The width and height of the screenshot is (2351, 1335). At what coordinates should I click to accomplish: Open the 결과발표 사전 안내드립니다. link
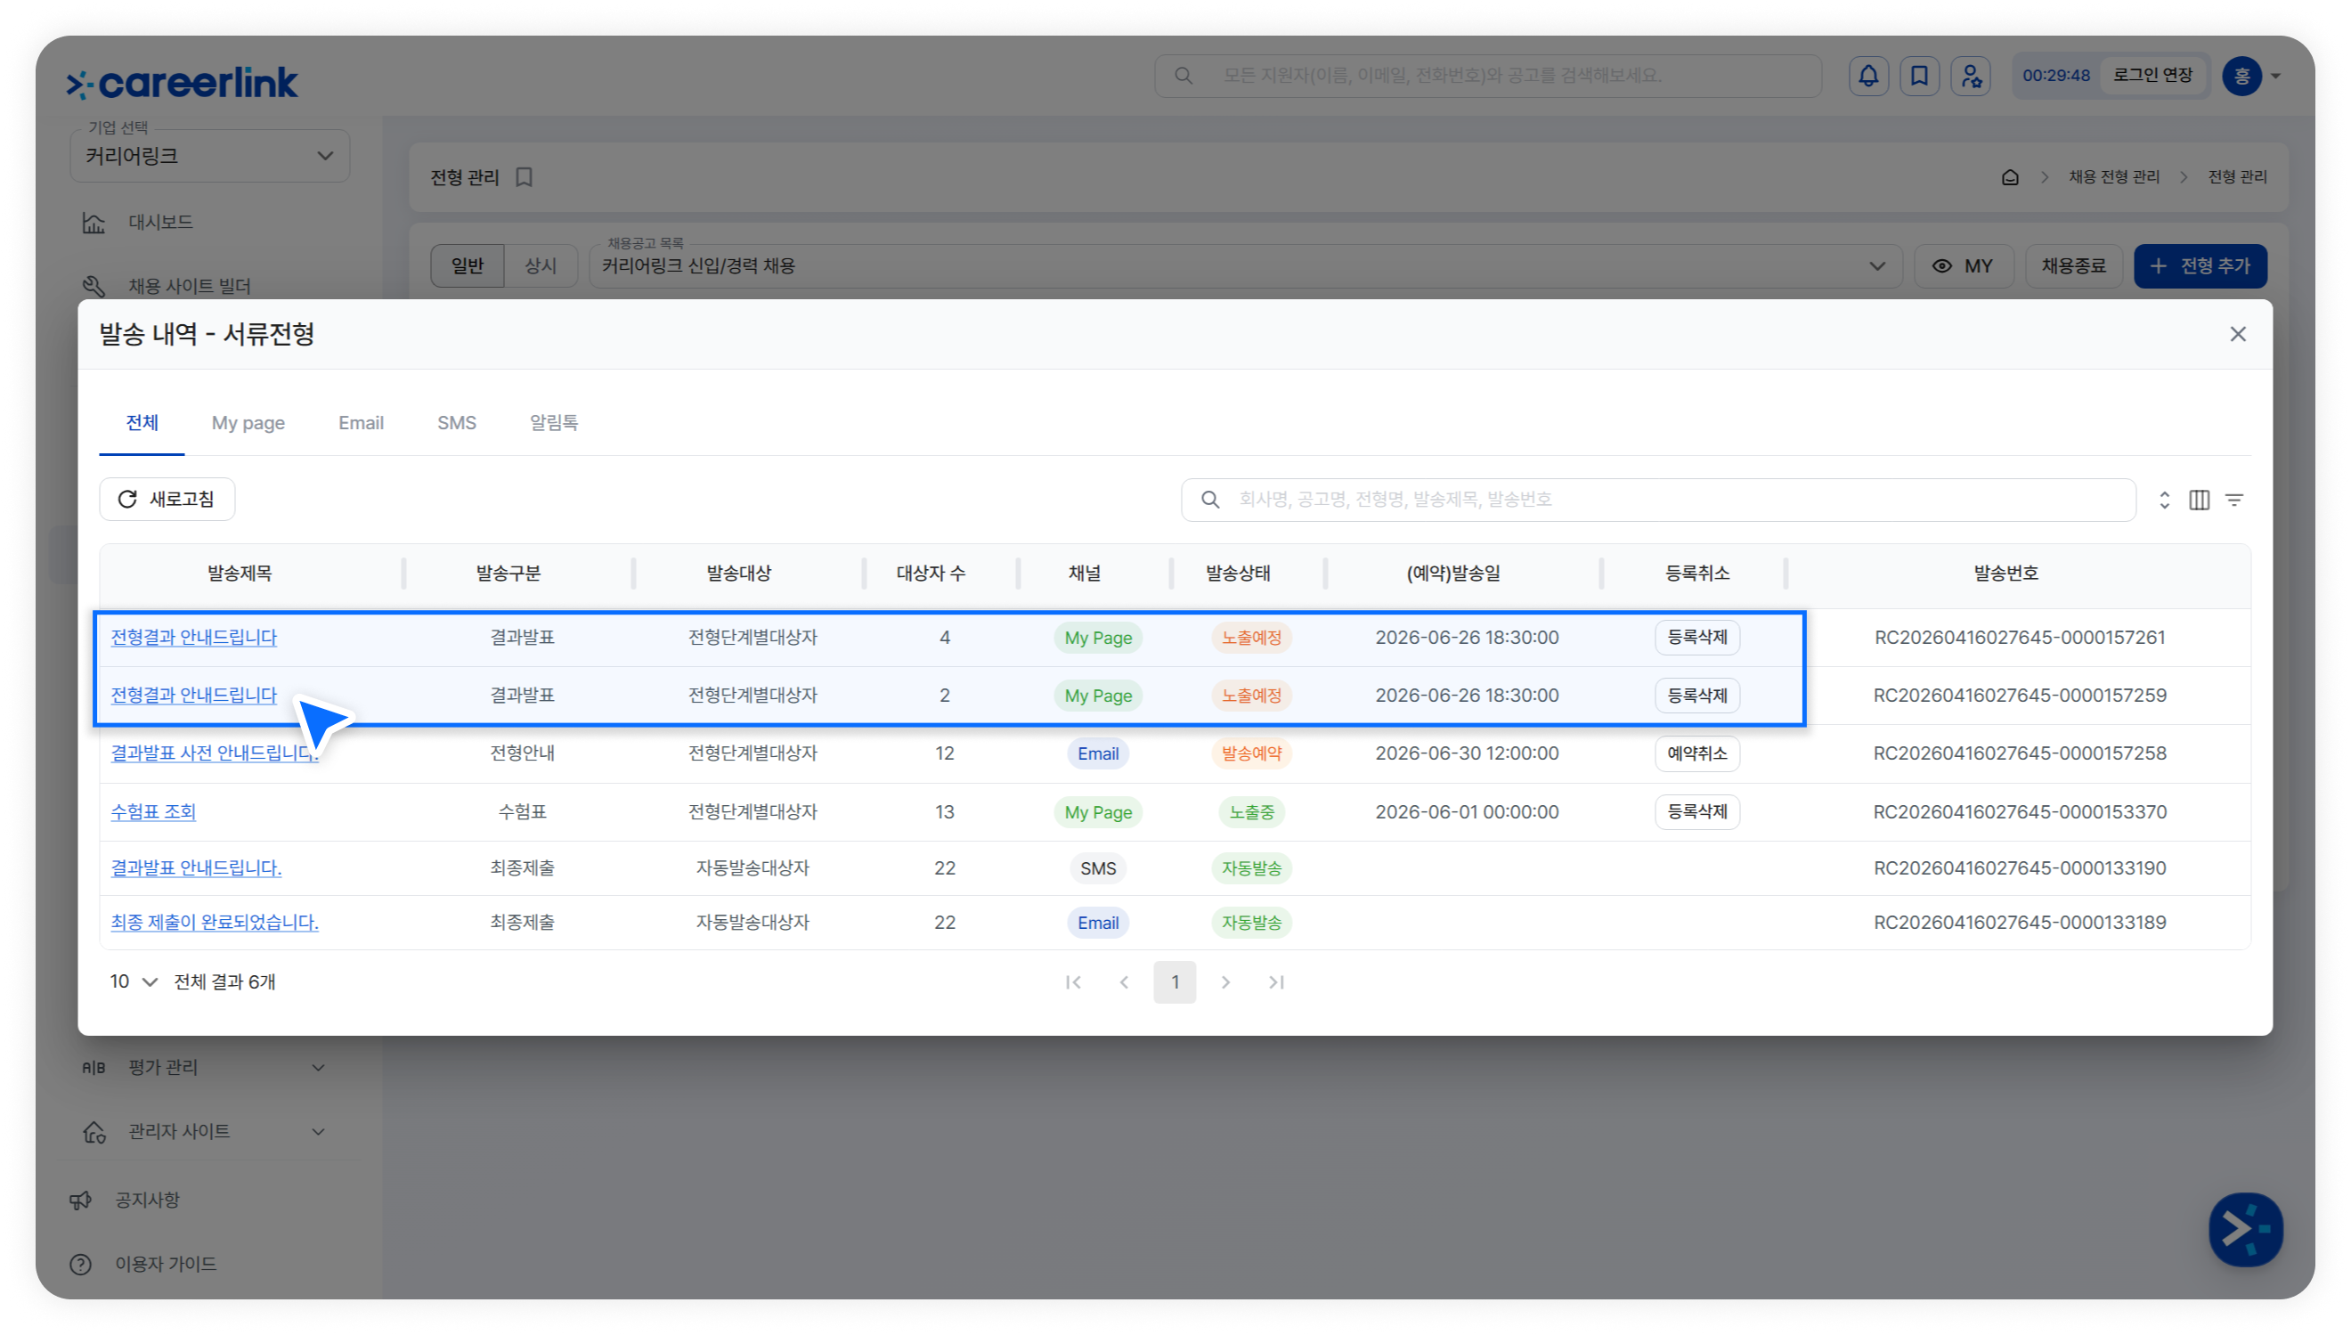215,753
